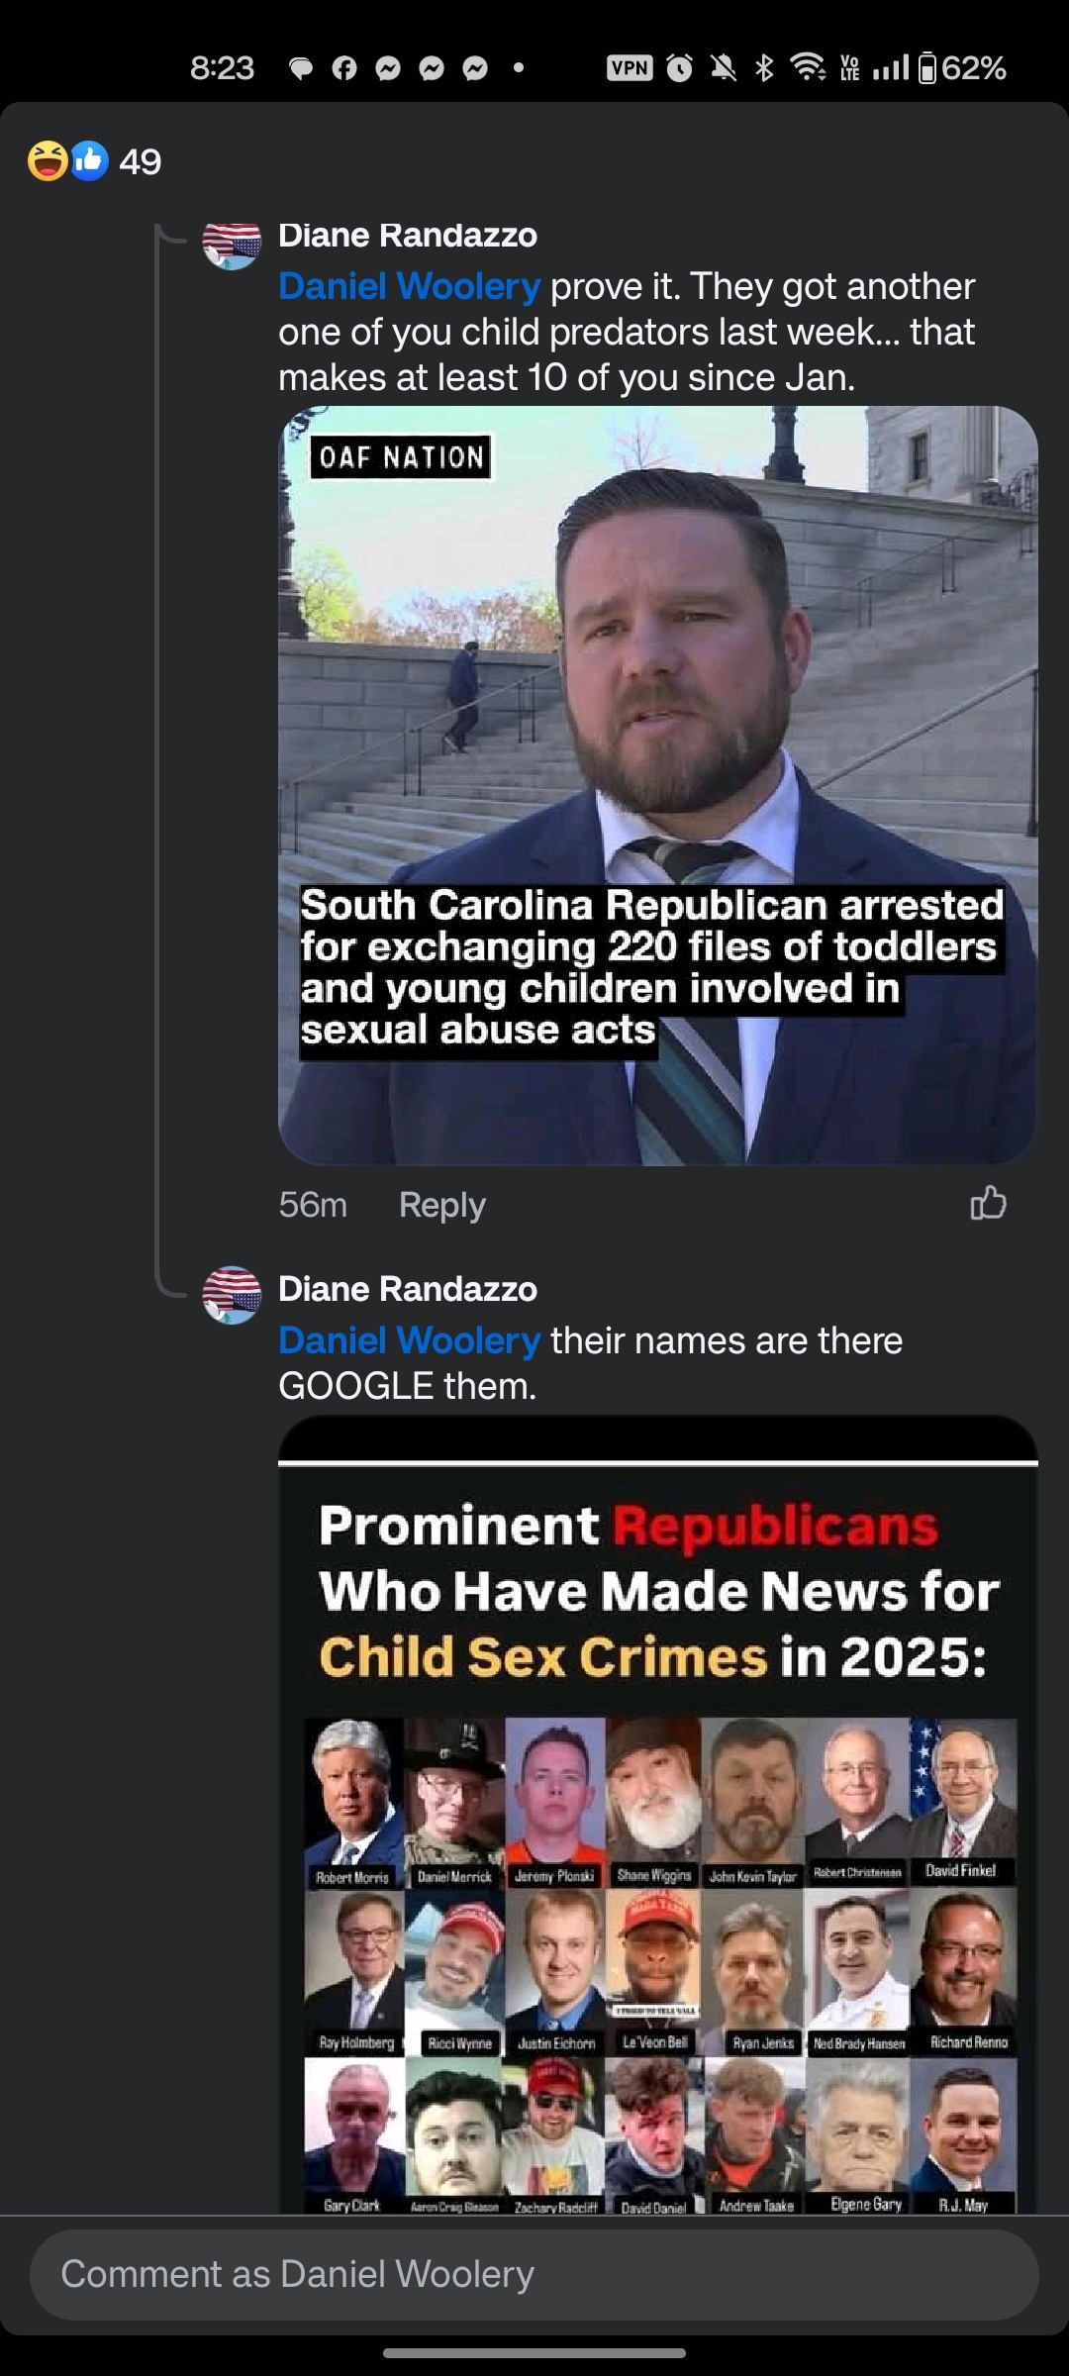
Task: Tap the blue like reaction icon
Action: [x=89, y=160]
